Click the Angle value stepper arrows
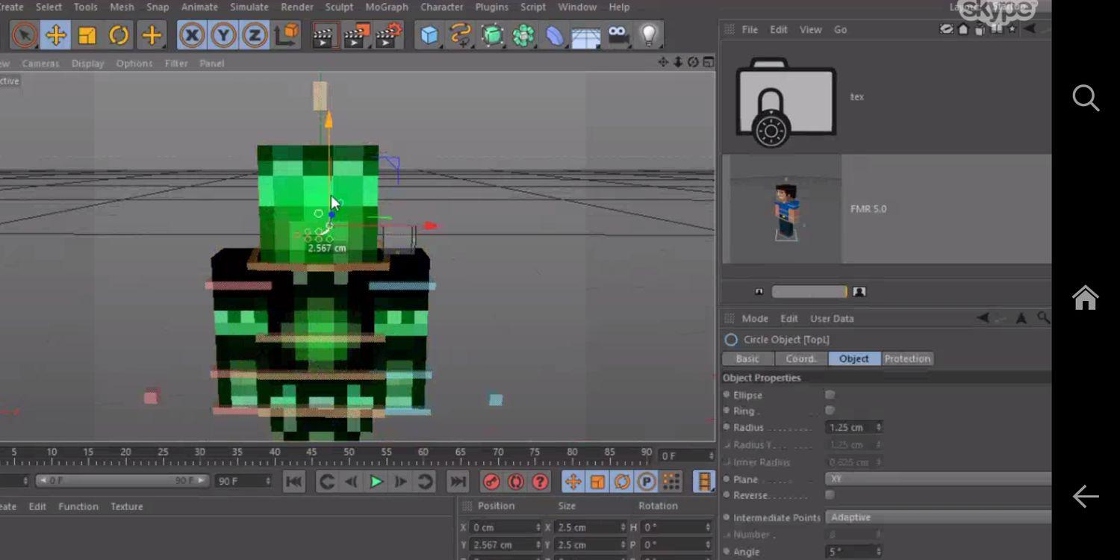The height and width of the screenshot is (560, 1120). point(878,552)
